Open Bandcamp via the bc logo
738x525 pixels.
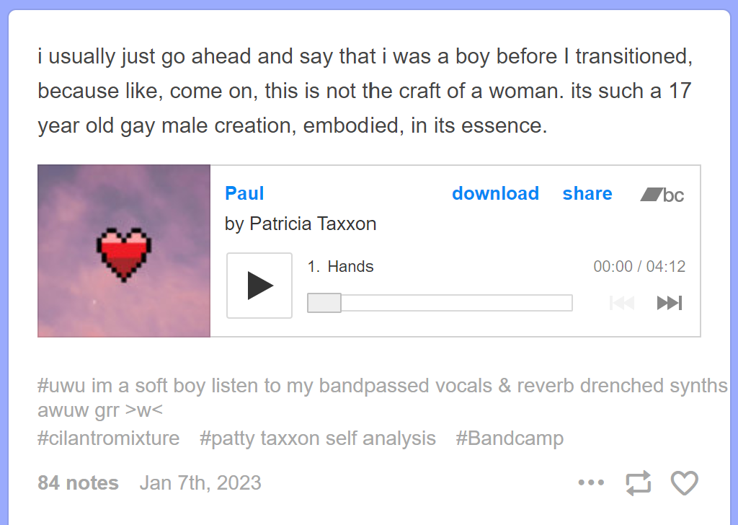click(x=661, y=194)
